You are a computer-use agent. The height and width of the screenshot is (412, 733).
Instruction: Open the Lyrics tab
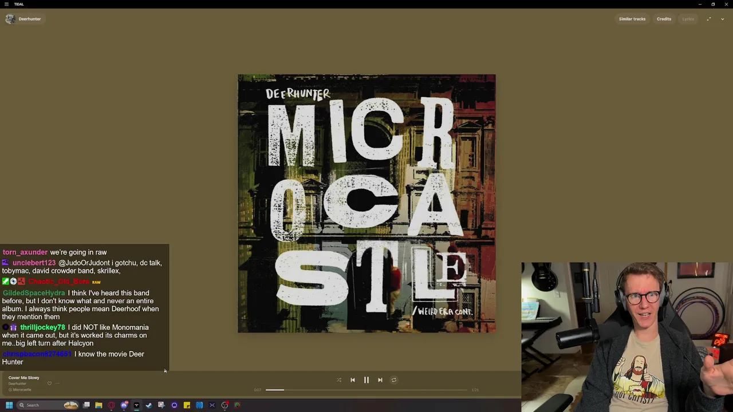[x=688, y=19]
